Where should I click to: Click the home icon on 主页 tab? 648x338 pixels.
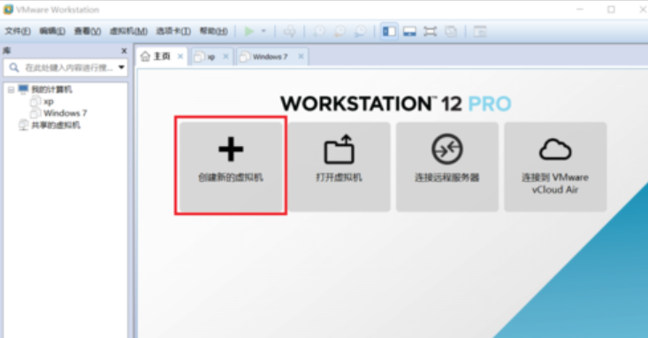coord(145,57)
